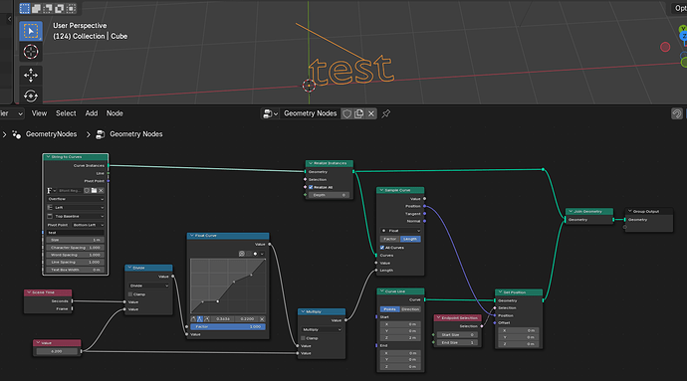Open the Overflow dropdown in String to Curves

click(x=76, y=199)
